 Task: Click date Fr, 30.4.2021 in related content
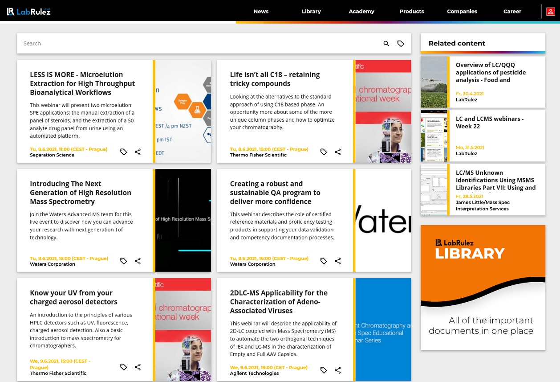(x=470, y=94)
